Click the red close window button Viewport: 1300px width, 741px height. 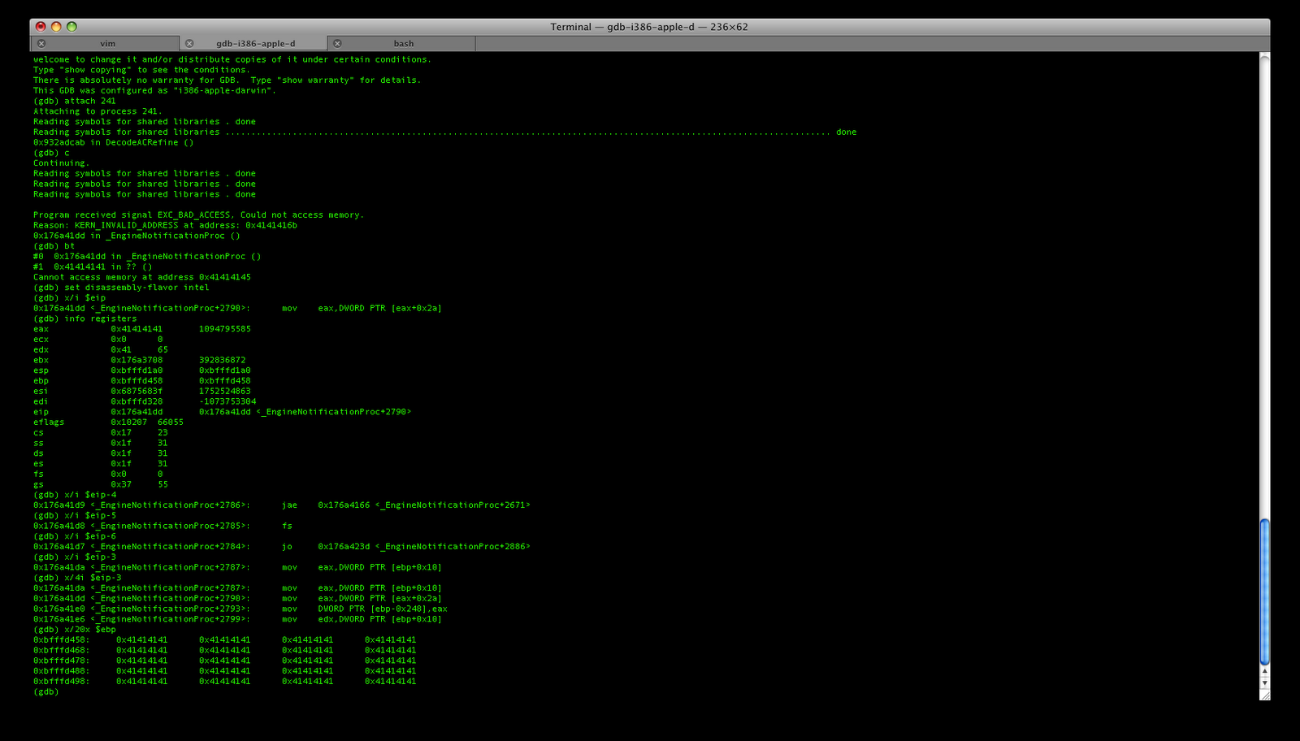click(40, 26)
